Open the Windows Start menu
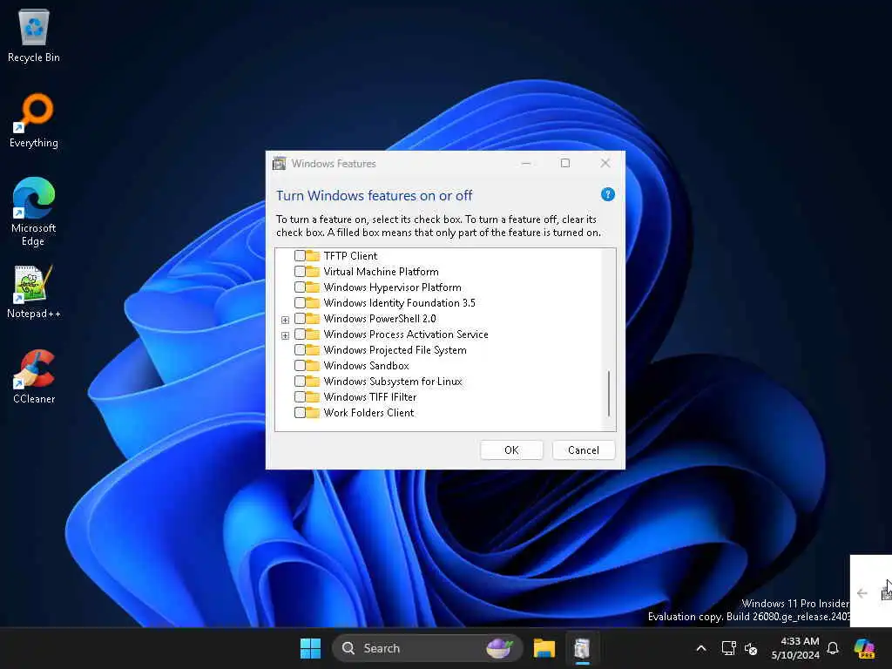Image resolution: width=892 pixels, height=669 pixels. coord(311,648)
